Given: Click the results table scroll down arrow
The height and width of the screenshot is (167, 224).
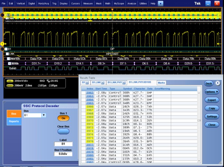Looking at the screenshot, I should (199, 161).
